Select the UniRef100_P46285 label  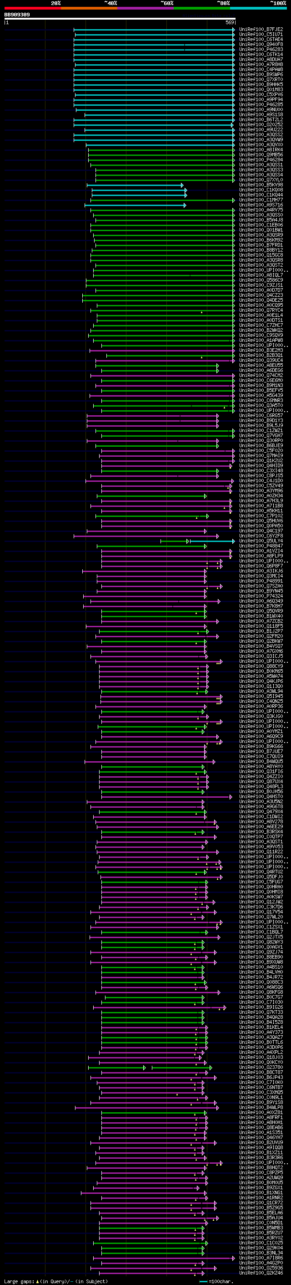click(x=261, y=105)
